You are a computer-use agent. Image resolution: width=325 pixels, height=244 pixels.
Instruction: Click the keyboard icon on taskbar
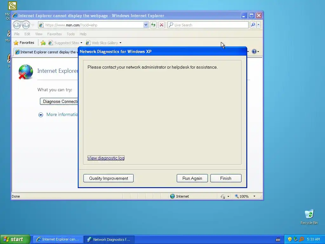point(278,240)
